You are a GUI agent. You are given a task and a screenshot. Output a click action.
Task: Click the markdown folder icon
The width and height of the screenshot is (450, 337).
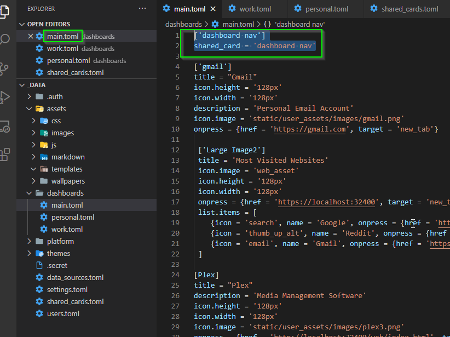coord(44,157)
